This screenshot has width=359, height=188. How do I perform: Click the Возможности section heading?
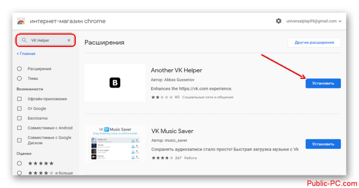pos(30,89)
